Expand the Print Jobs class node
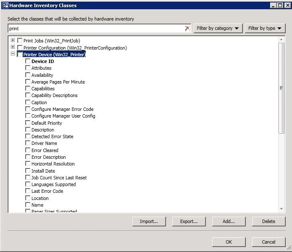Image resolution: width=292 pixels, height=252 pixels. pyautogui.click(x=13, y=40)
